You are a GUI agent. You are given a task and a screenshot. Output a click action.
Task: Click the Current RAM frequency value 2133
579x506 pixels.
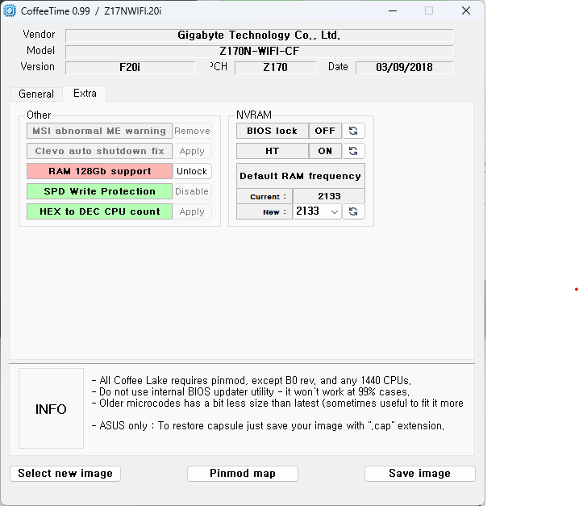329,196
